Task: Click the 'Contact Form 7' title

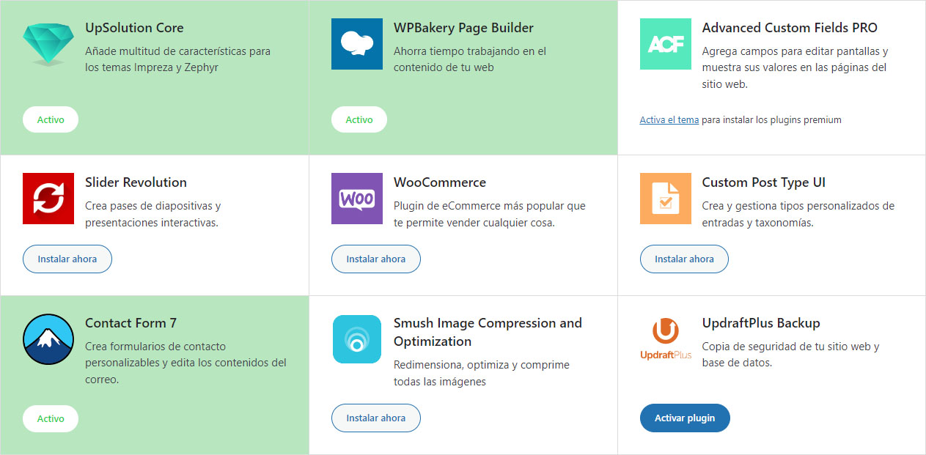Action: click(131, 323)
